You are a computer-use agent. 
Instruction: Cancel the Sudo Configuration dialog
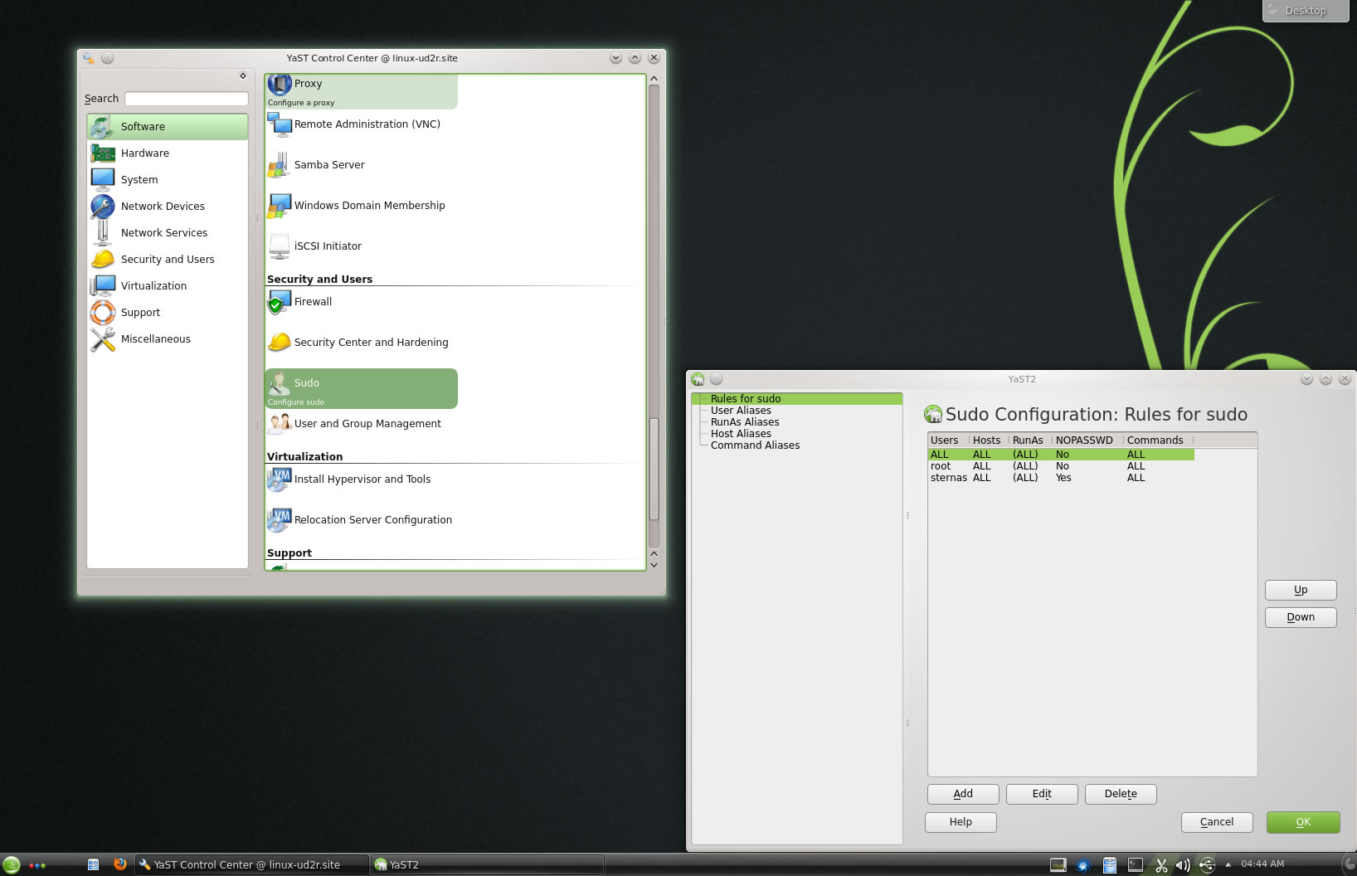point(1217,822)
